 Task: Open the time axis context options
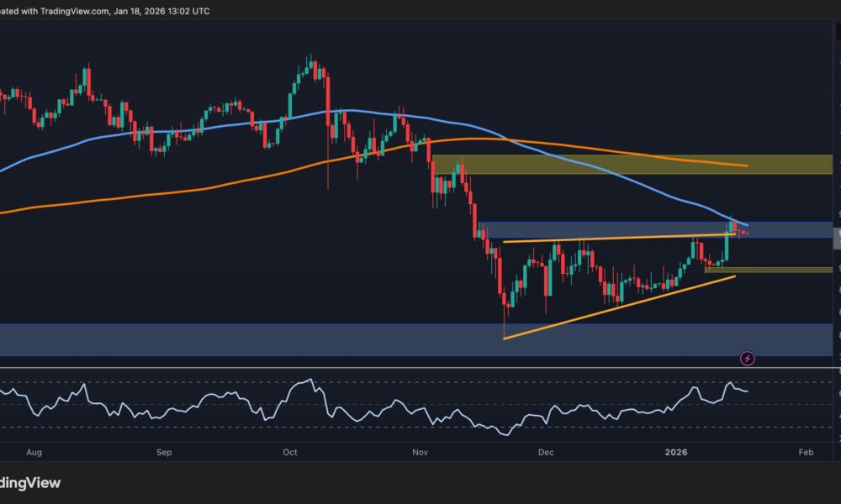(x=420, y=452)
